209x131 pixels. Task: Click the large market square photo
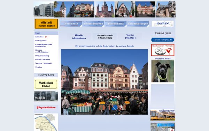(104, 82)
